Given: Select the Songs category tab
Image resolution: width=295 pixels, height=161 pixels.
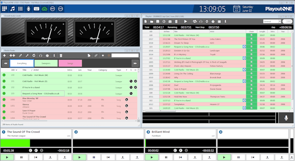Looking at the screenshot, I should pos(70,63).
